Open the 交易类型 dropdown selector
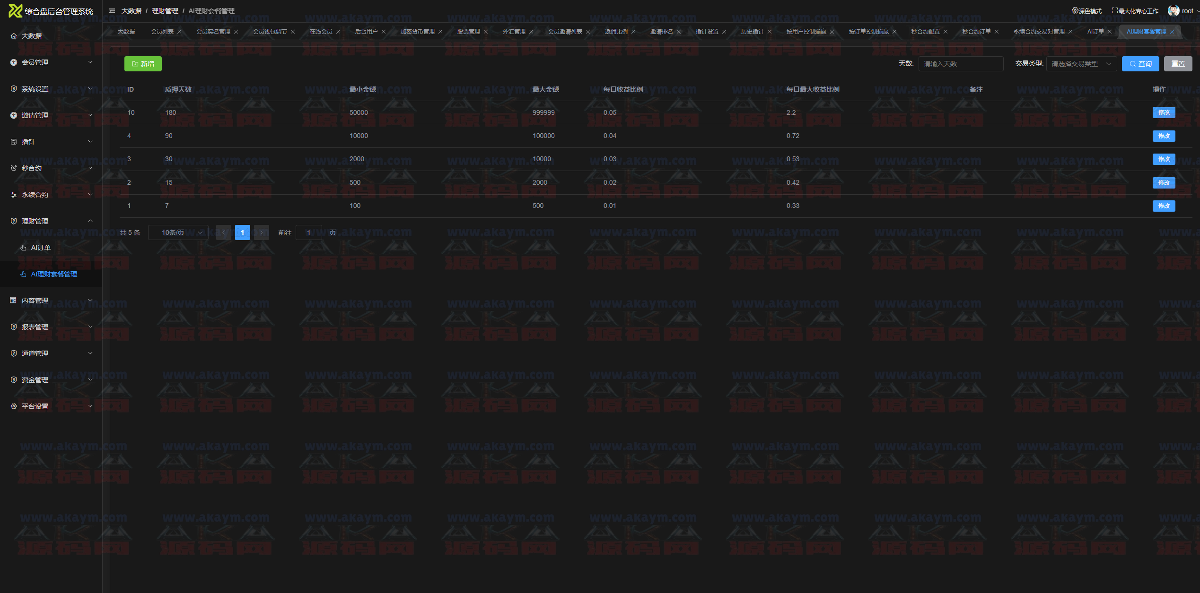Viewport: 1200px width, 593px height. point(1081,64)
